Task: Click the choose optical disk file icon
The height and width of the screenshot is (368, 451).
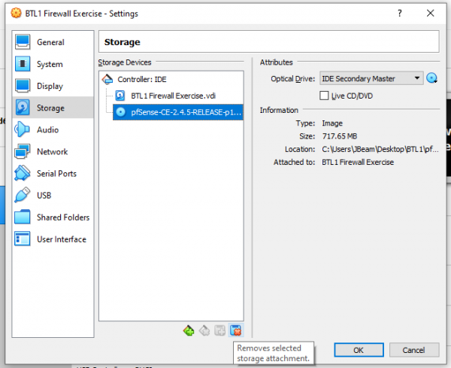Action: tap(431, 78)
